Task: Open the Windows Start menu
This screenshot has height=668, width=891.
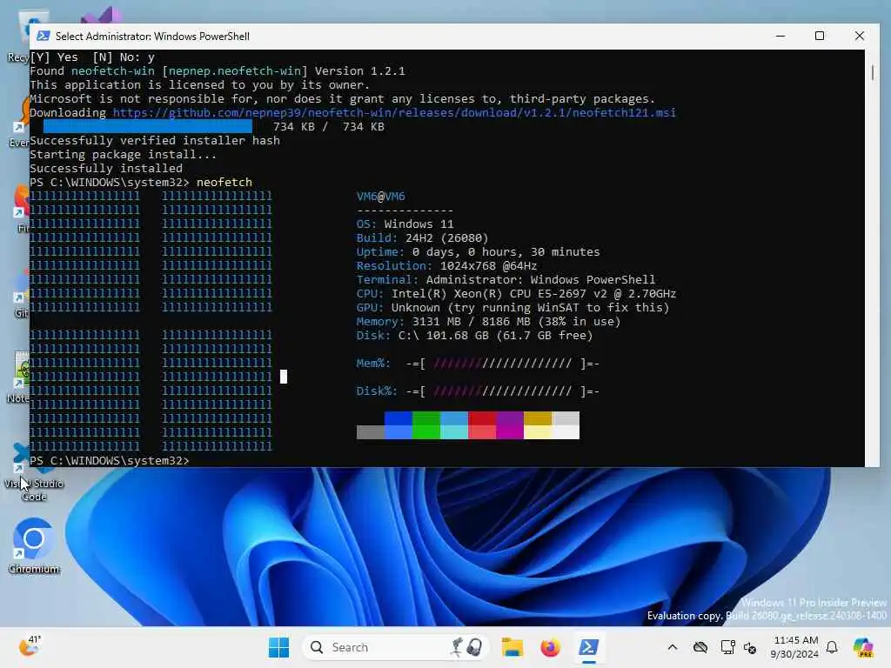Action: point(278,647)
